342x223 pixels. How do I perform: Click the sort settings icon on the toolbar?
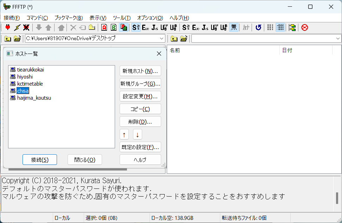click(292, 27)
